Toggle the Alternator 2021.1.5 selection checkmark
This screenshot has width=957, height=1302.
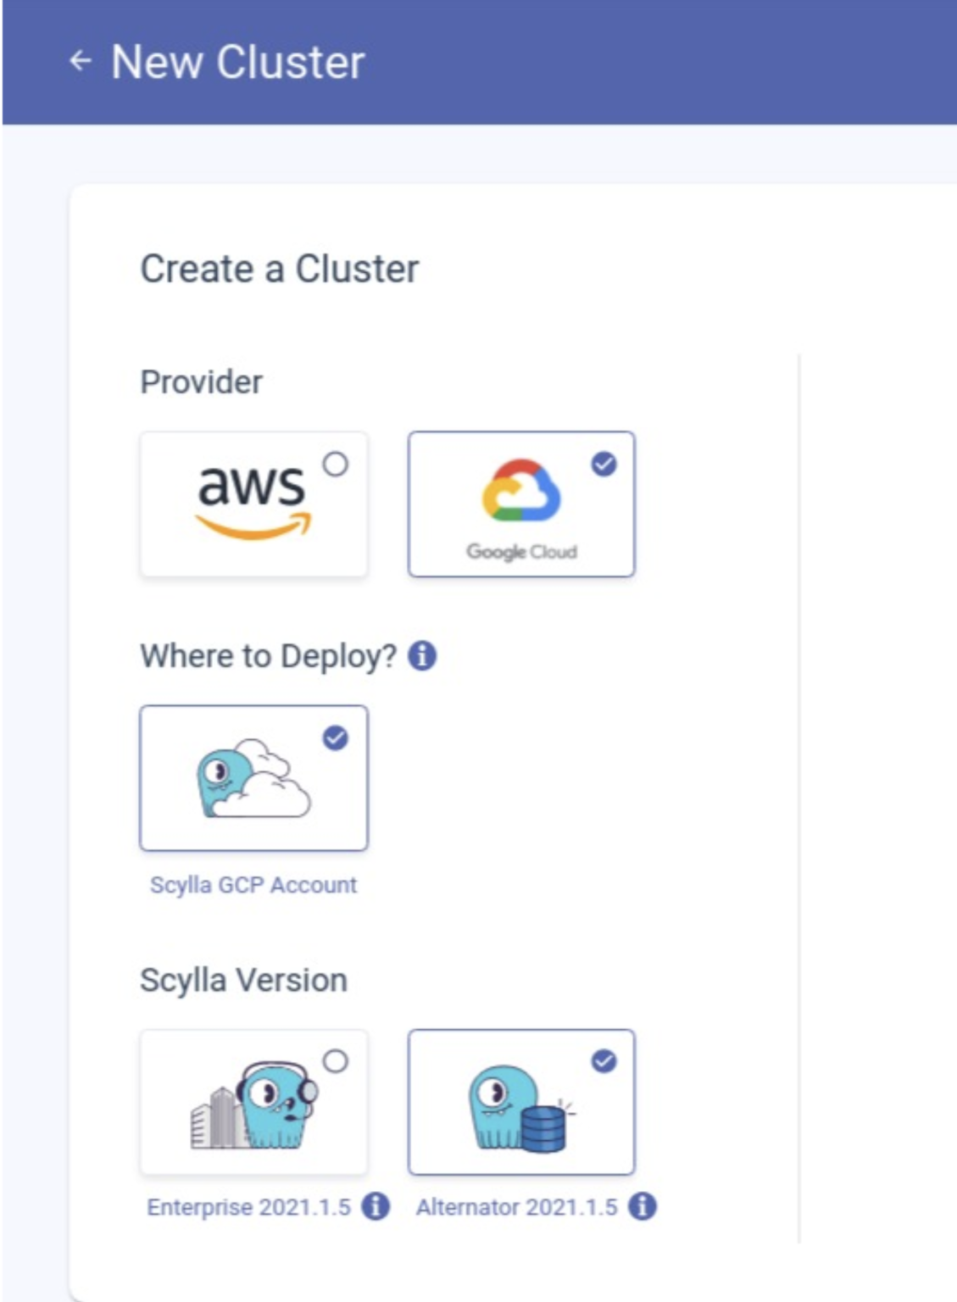tap(604, 1060)
